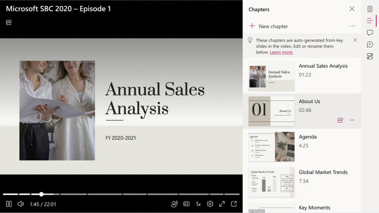Share the video using top-left icon
Screen dimensions: 379x213
9,22
